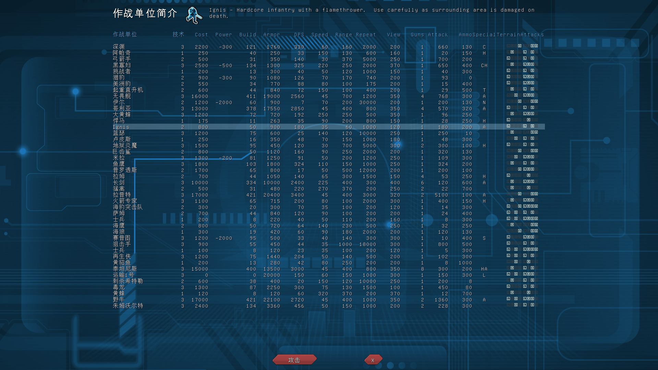Select the 美洲豹 unit row
The width and height of the screenshot is (658, 370).
point(329,84)
